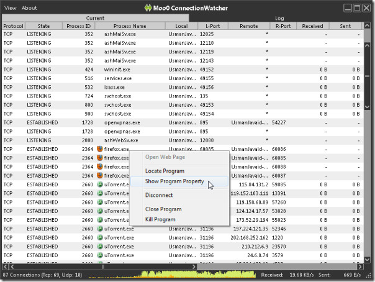
Task: Click Firefox icon in R-Port 60085 row
Action: [x=100, y=158]
